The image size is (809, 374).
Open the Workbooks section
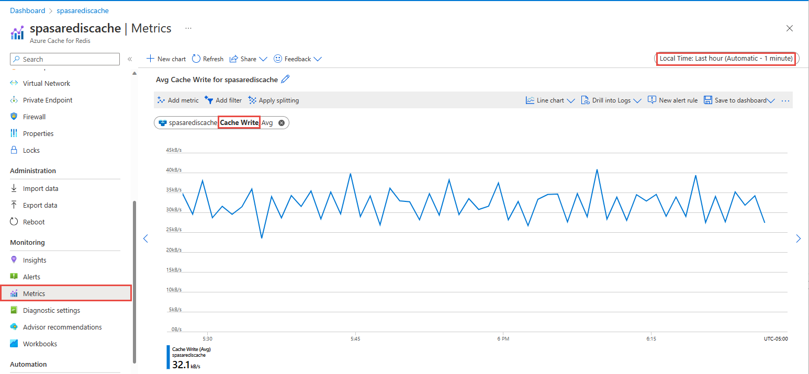coord(40,344)
